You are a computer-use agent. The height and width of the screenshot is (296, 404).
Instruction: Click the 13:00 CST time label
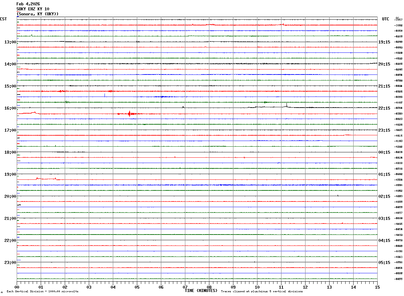click(10, 42)
